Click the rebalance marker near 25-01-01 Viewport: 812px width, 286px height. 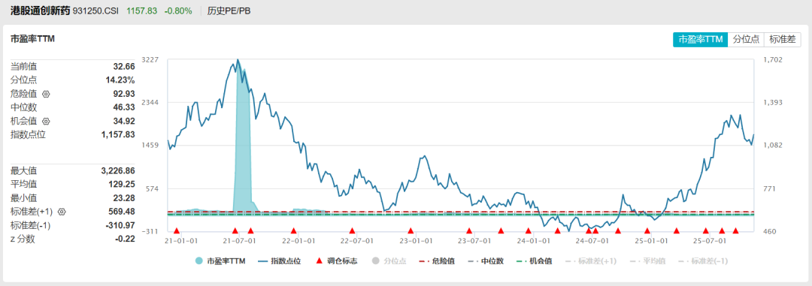647,230
